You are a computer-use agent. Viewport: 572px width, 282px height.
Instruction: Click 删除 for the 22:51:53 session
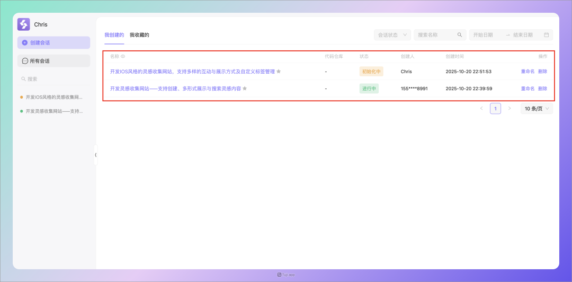pyautogui.click(x=542, y=72)
